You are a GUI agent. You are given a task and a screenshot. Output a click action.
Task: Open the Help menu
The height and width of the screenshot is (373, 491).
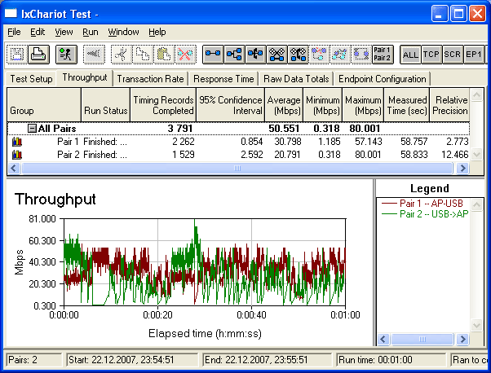[x=157, y=32]
